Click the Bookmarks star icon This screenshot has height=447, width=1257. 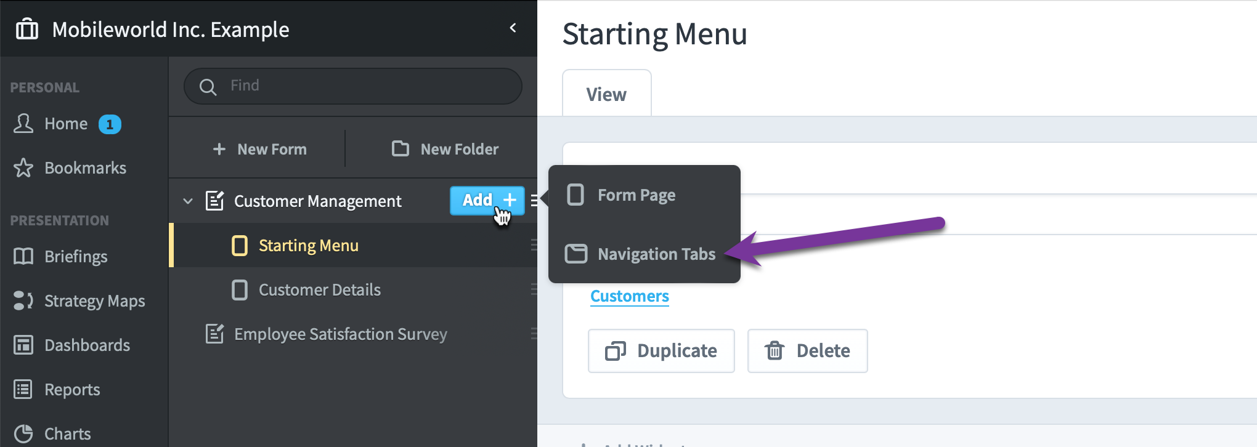[x=23, y=167]
